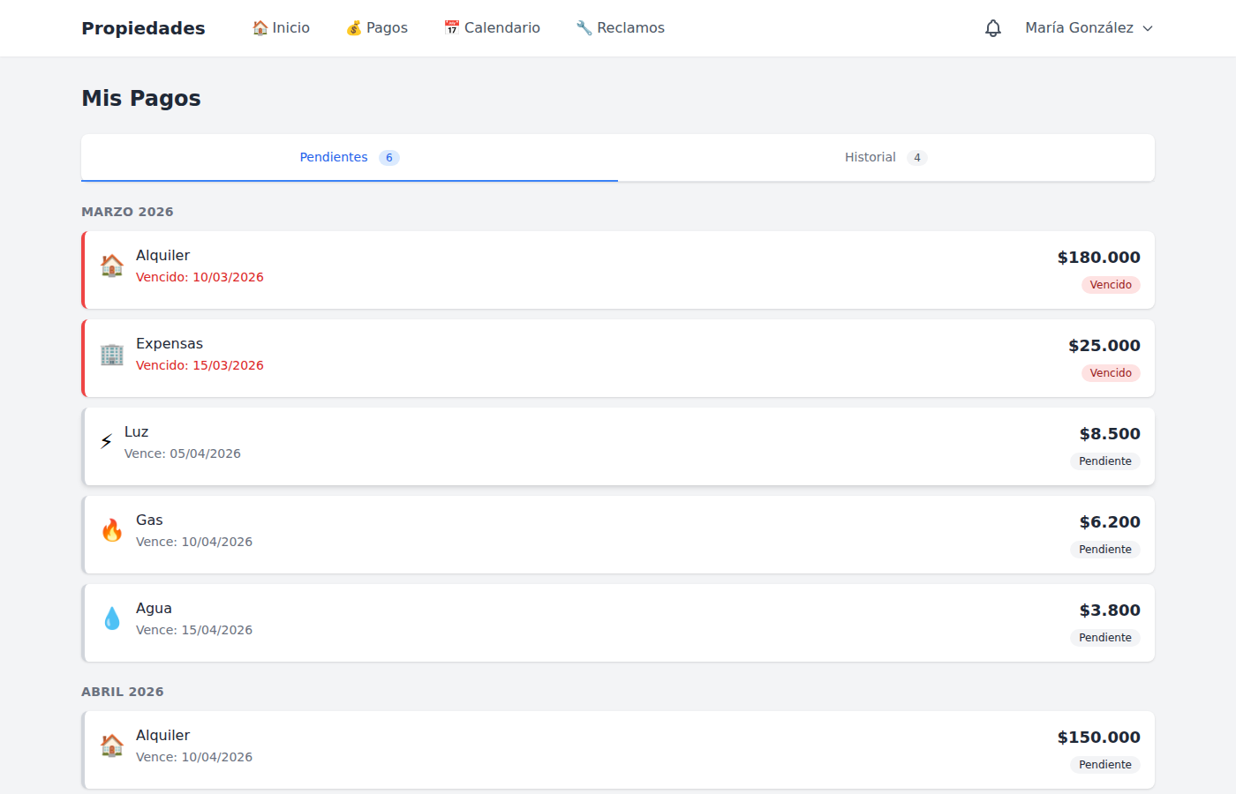Open the Agua payment card of $3.800
The image size is (1236, 794).
click(x=618, y=623)
